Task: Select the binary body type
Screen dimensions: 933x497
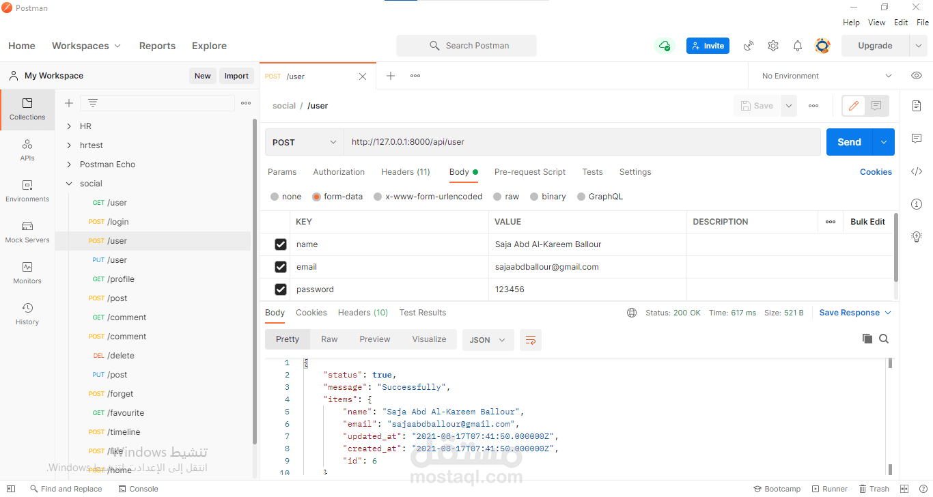Action: 534,197
